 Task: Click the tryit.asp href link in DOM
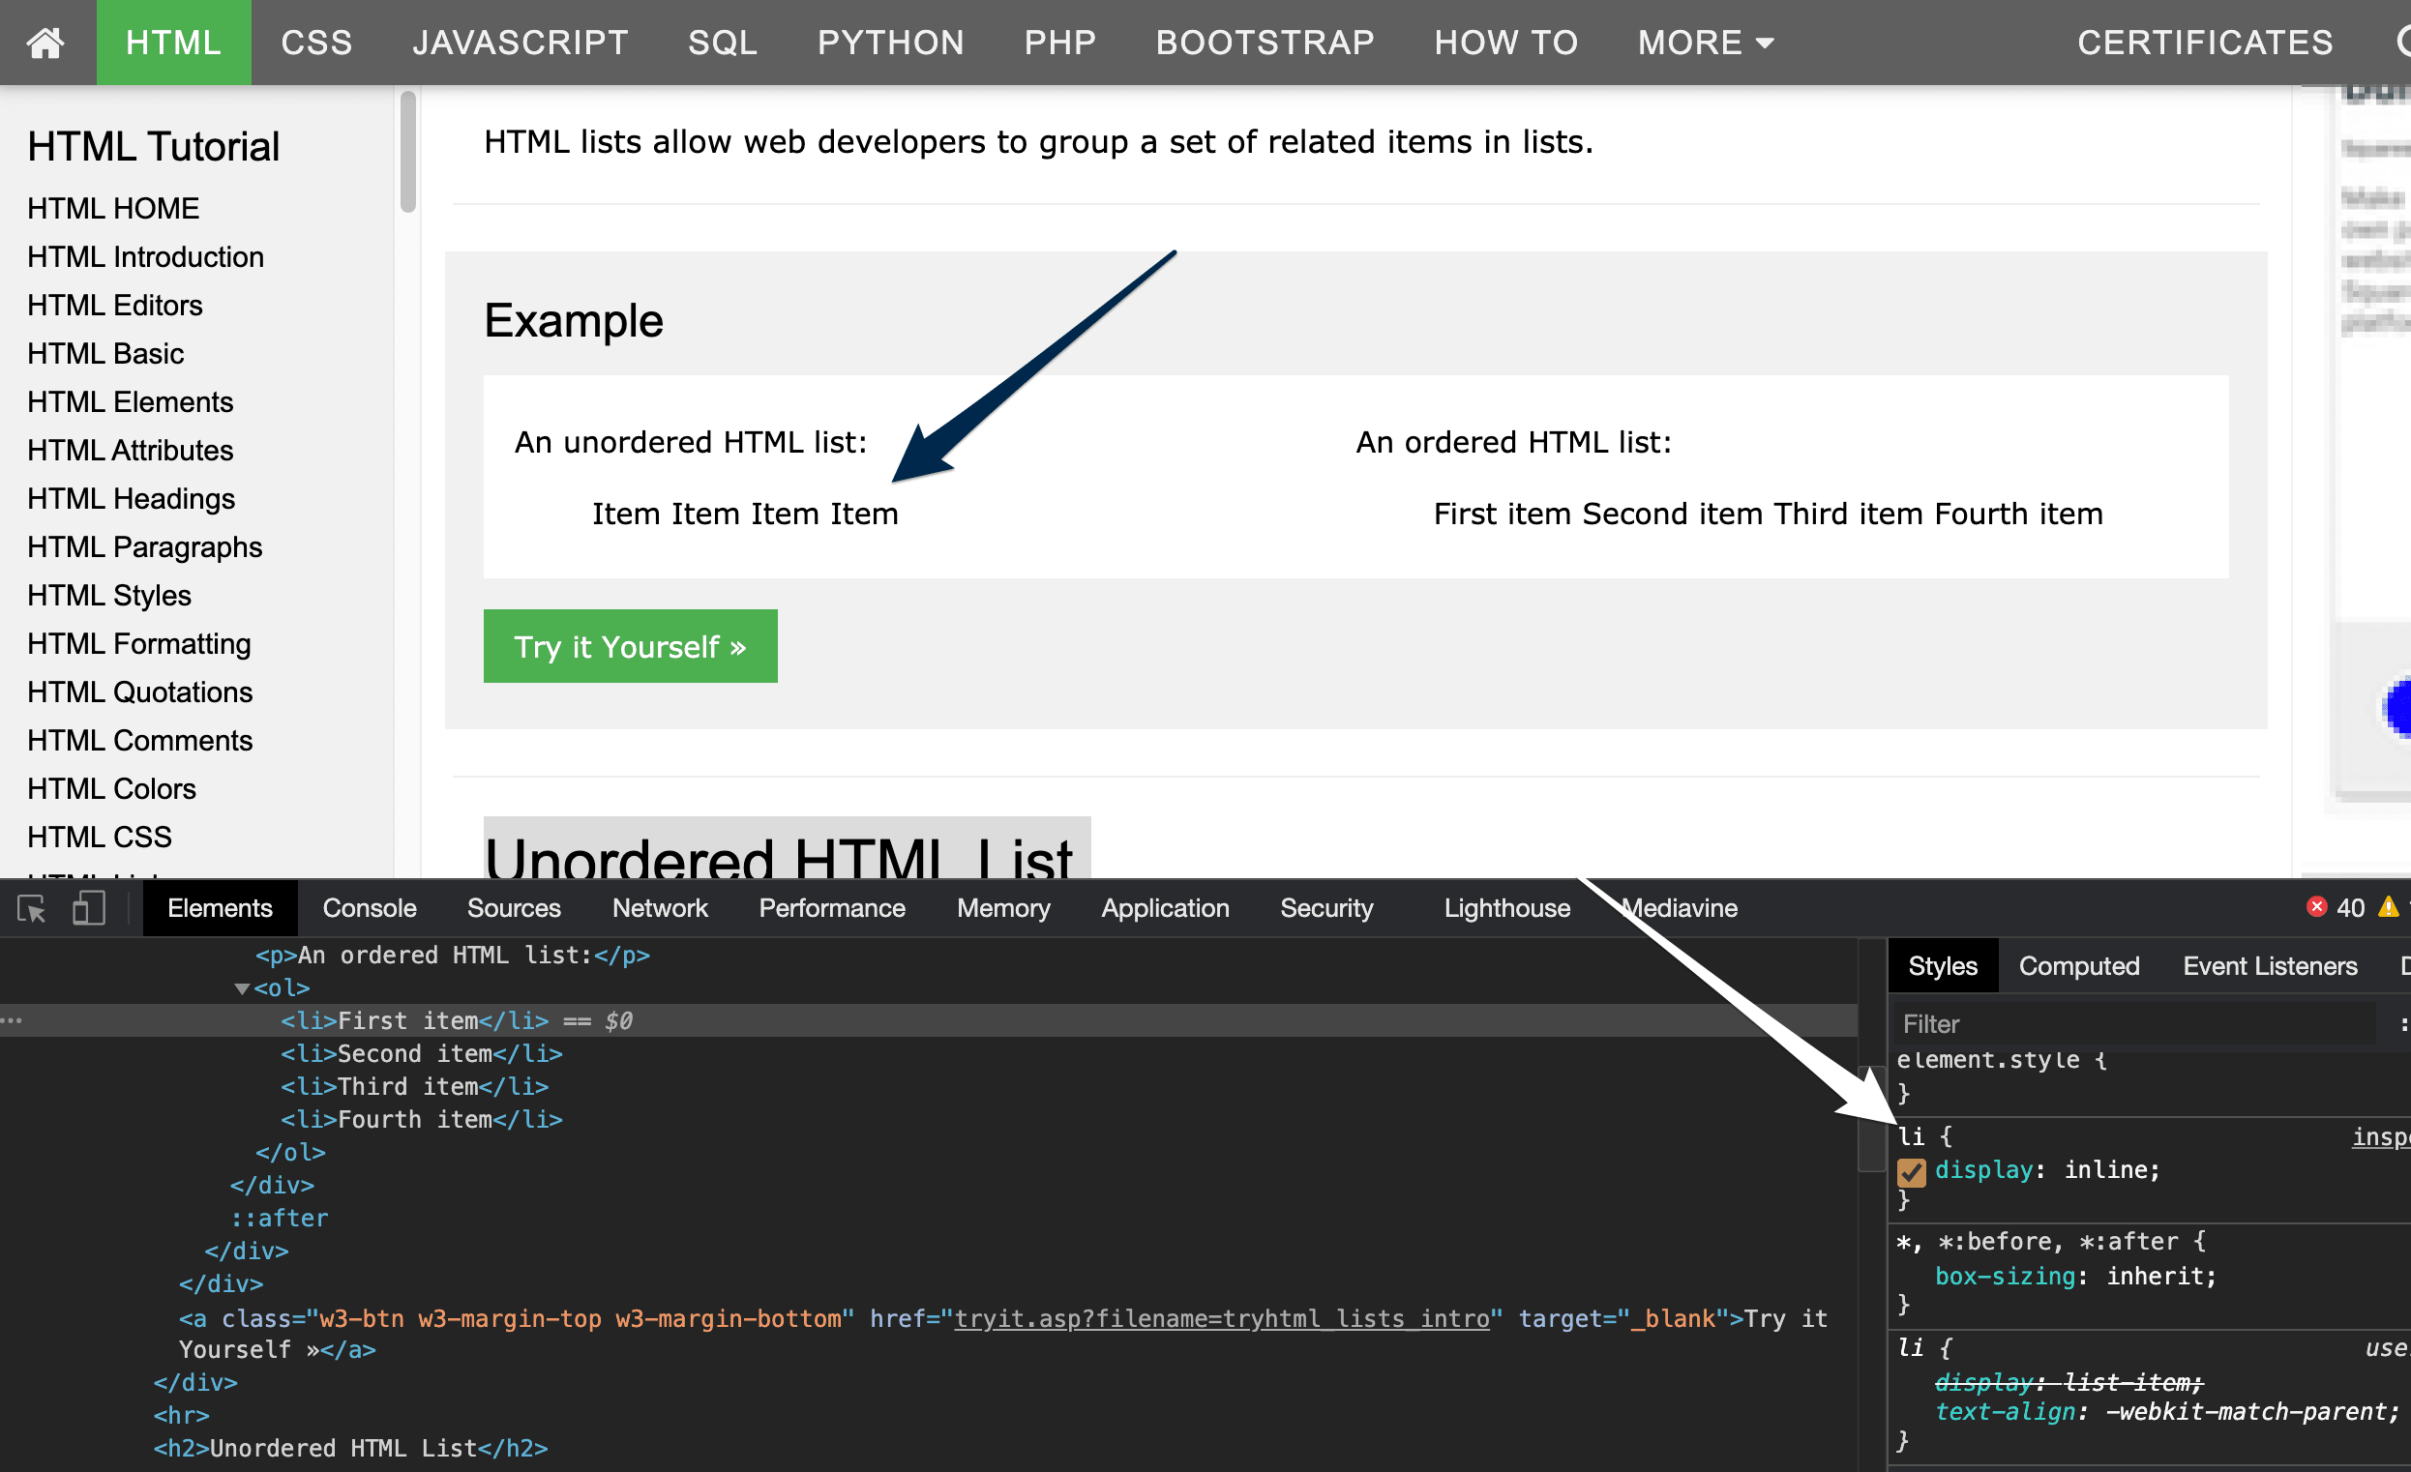click(1221, 1318)
